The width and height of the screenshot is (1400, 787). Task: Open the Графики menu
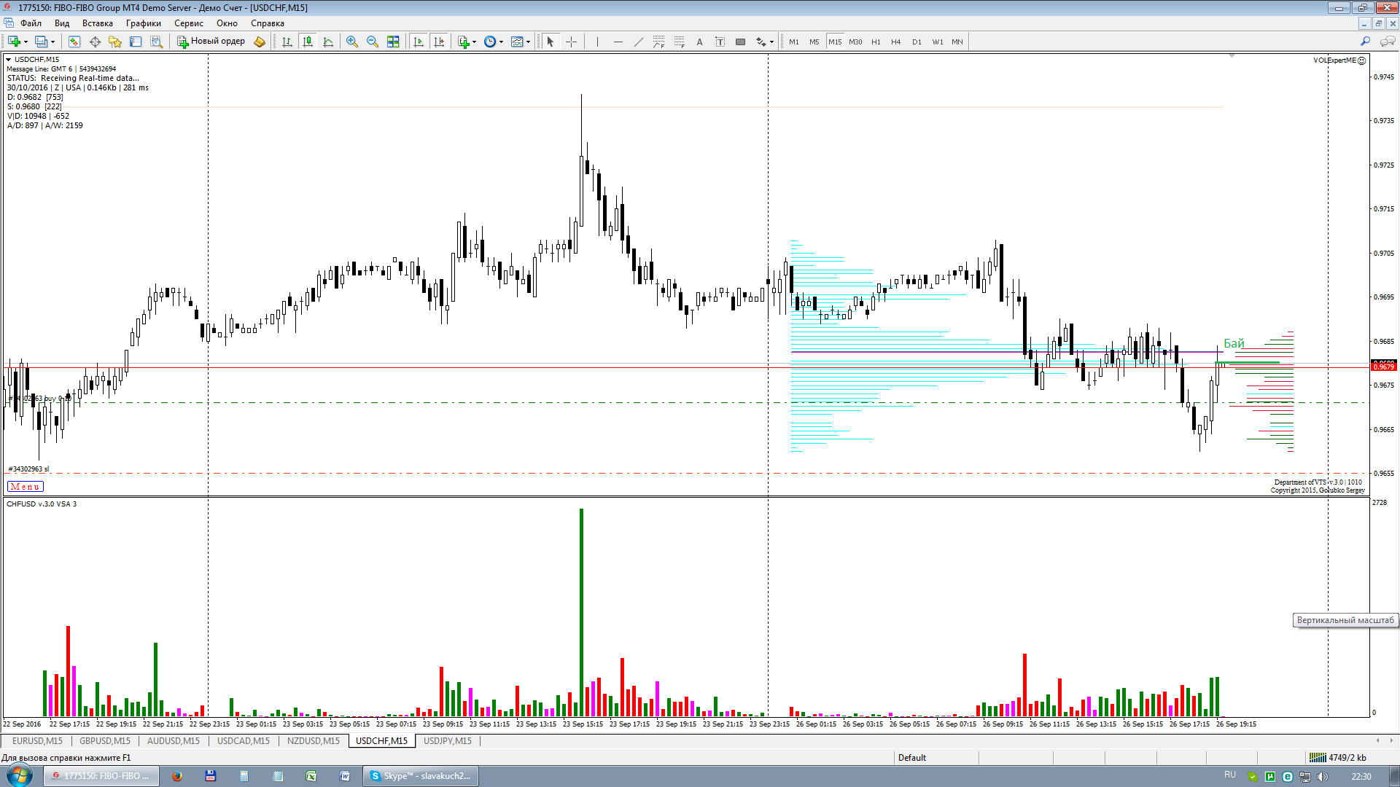click(143, 23)
